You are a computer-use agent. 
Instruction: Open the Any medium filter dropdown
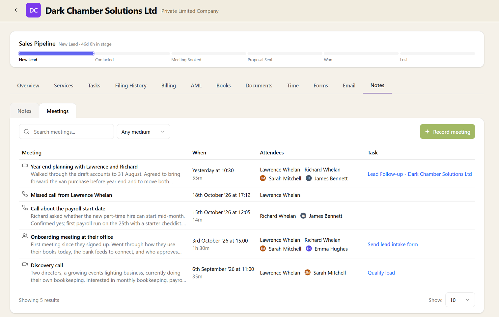click(x=143, y=132)
